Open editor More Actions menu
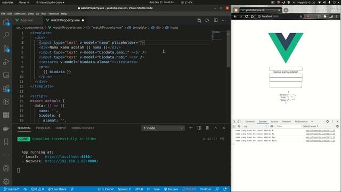 click(x=224, y=20)
